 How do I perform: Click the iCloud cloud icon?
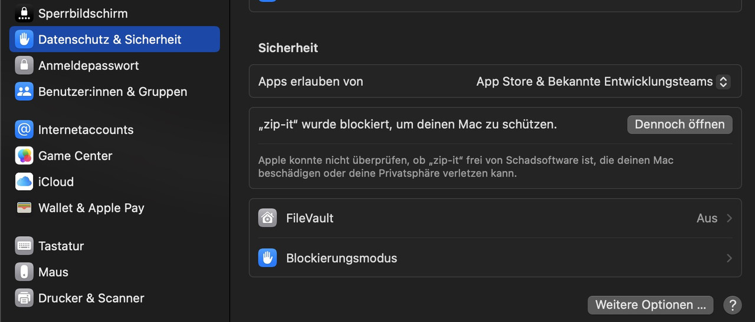point(24,182)
